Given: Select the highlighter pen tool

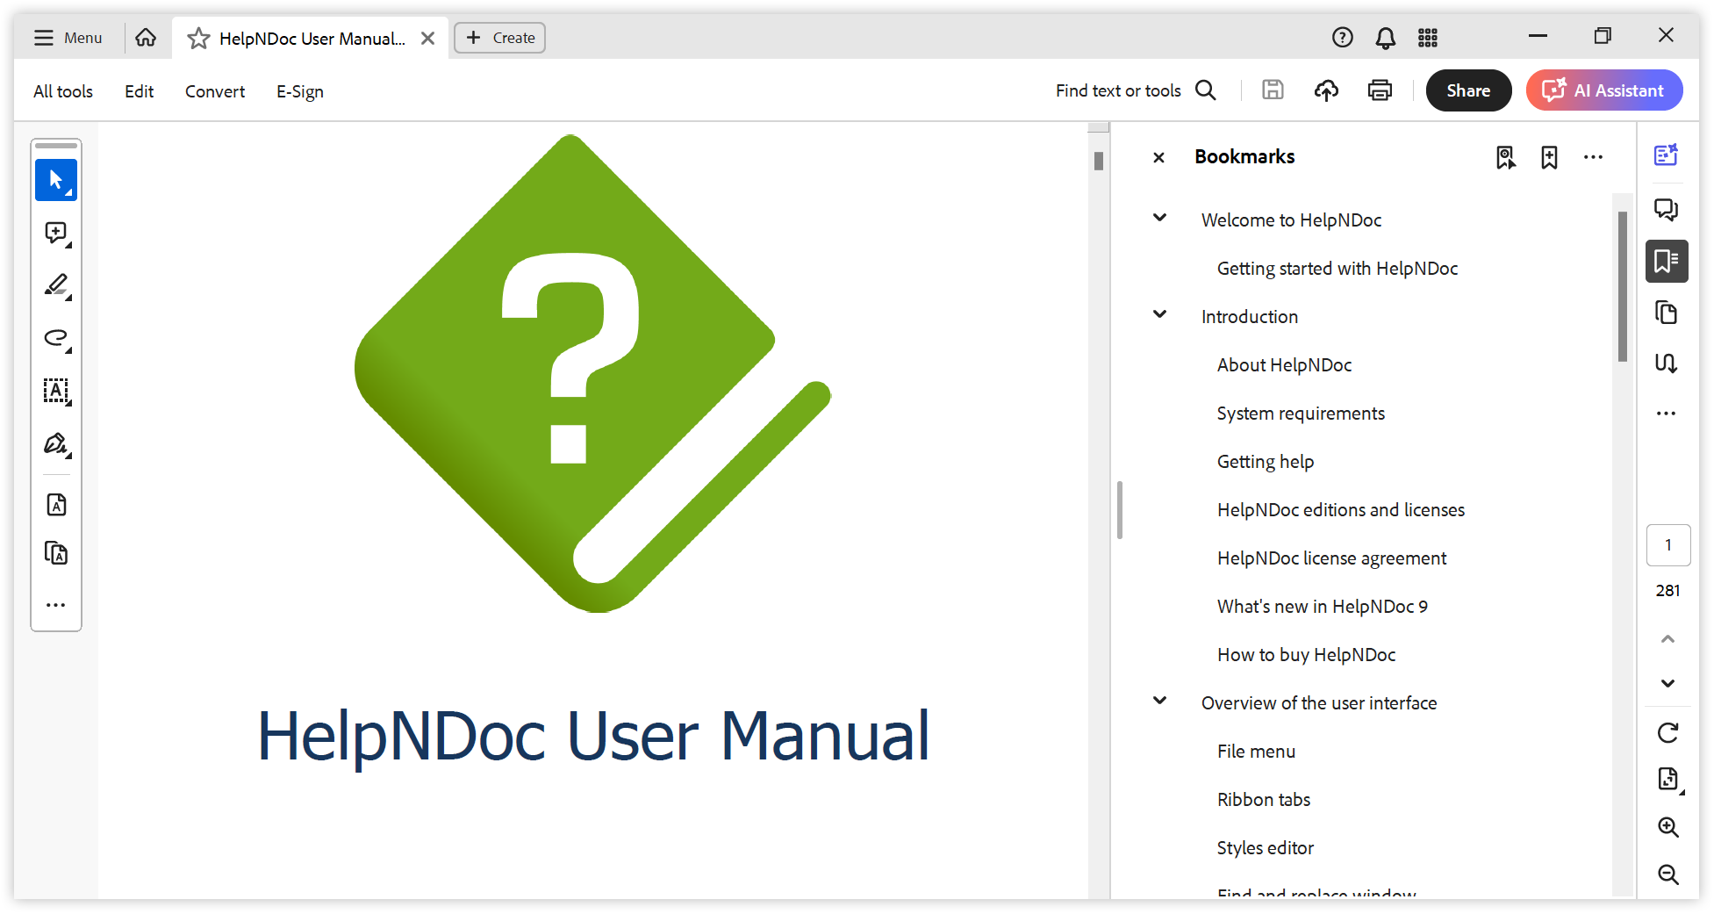Looking at the screenshot, I should (x=56, y=285).
